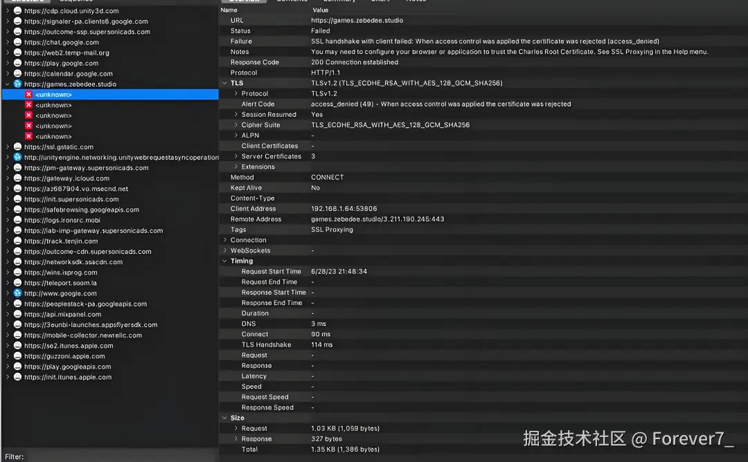Click the Total size value 1.35 KB
The height and width of the screenshot is (462, 748).
coord(346,449)
